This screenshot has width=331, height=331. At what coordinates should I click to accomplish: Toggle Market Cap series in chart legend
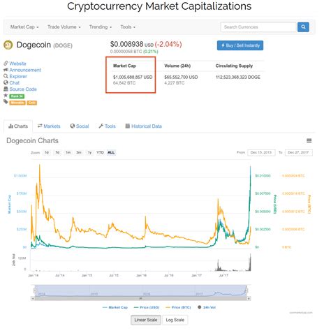[115, 307]
